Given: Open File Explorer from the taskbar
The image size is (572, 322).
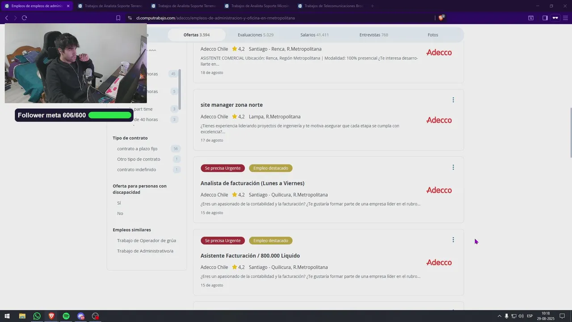Looking at the screenshot, I should [x=22, y=316].
